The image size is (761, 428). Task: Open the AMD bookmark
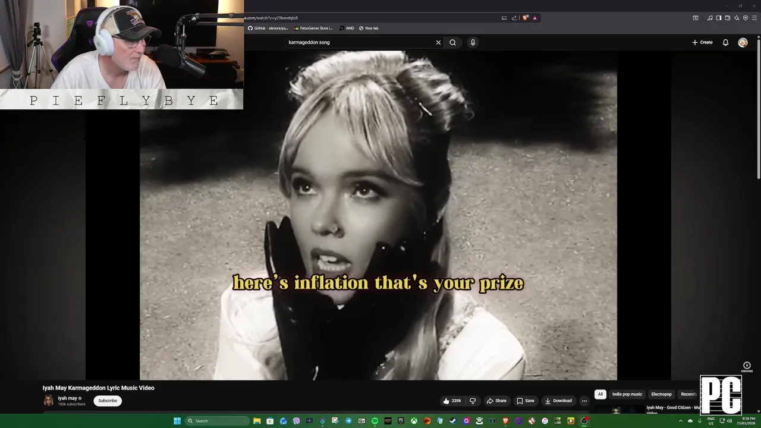click(347, 28)
